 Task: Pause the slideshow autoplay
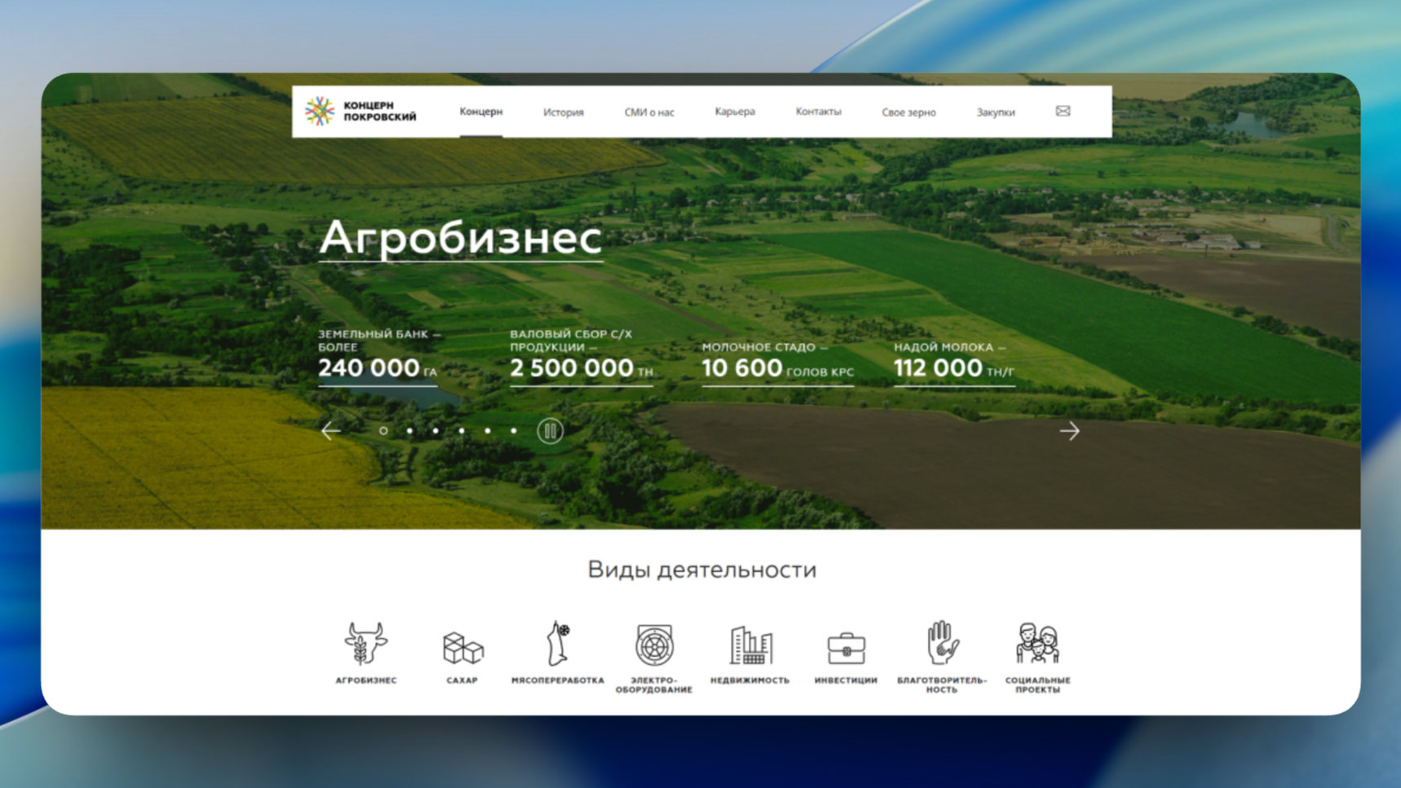pos(550,430)
